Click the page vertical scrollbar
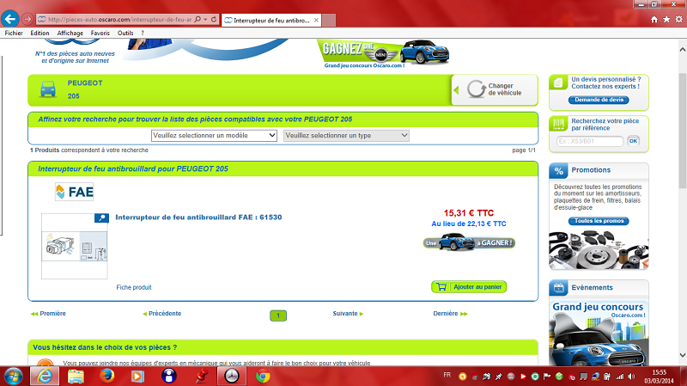This screenshot has width=687, height=386. click(x=683, y=131)
